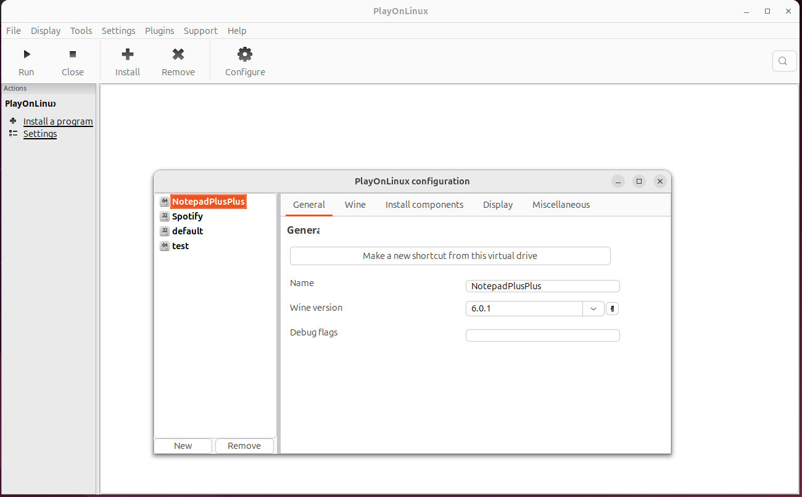Click the 32-bit icon next to Spotify
Image resolution: width=802 pixels, height=497 pixels.
coord(164,216)
